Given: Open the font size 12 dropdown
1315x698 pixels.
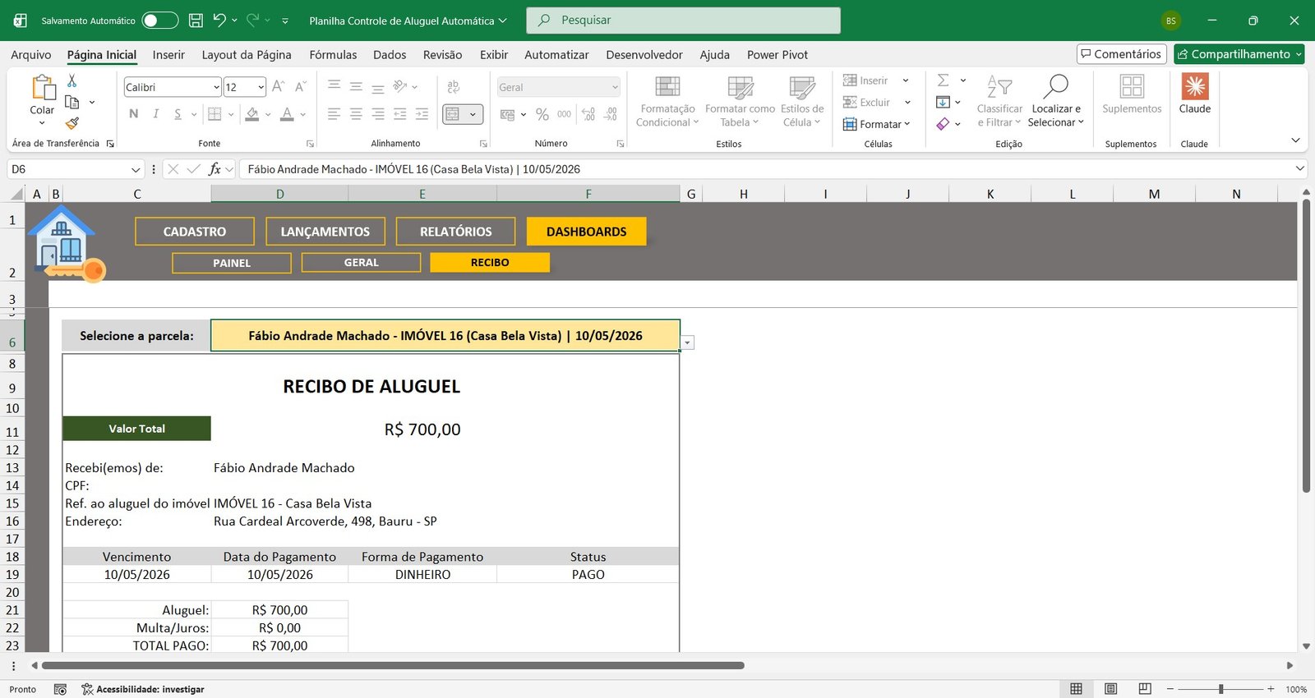Looking at the screenshot, I should pos(261,87).
